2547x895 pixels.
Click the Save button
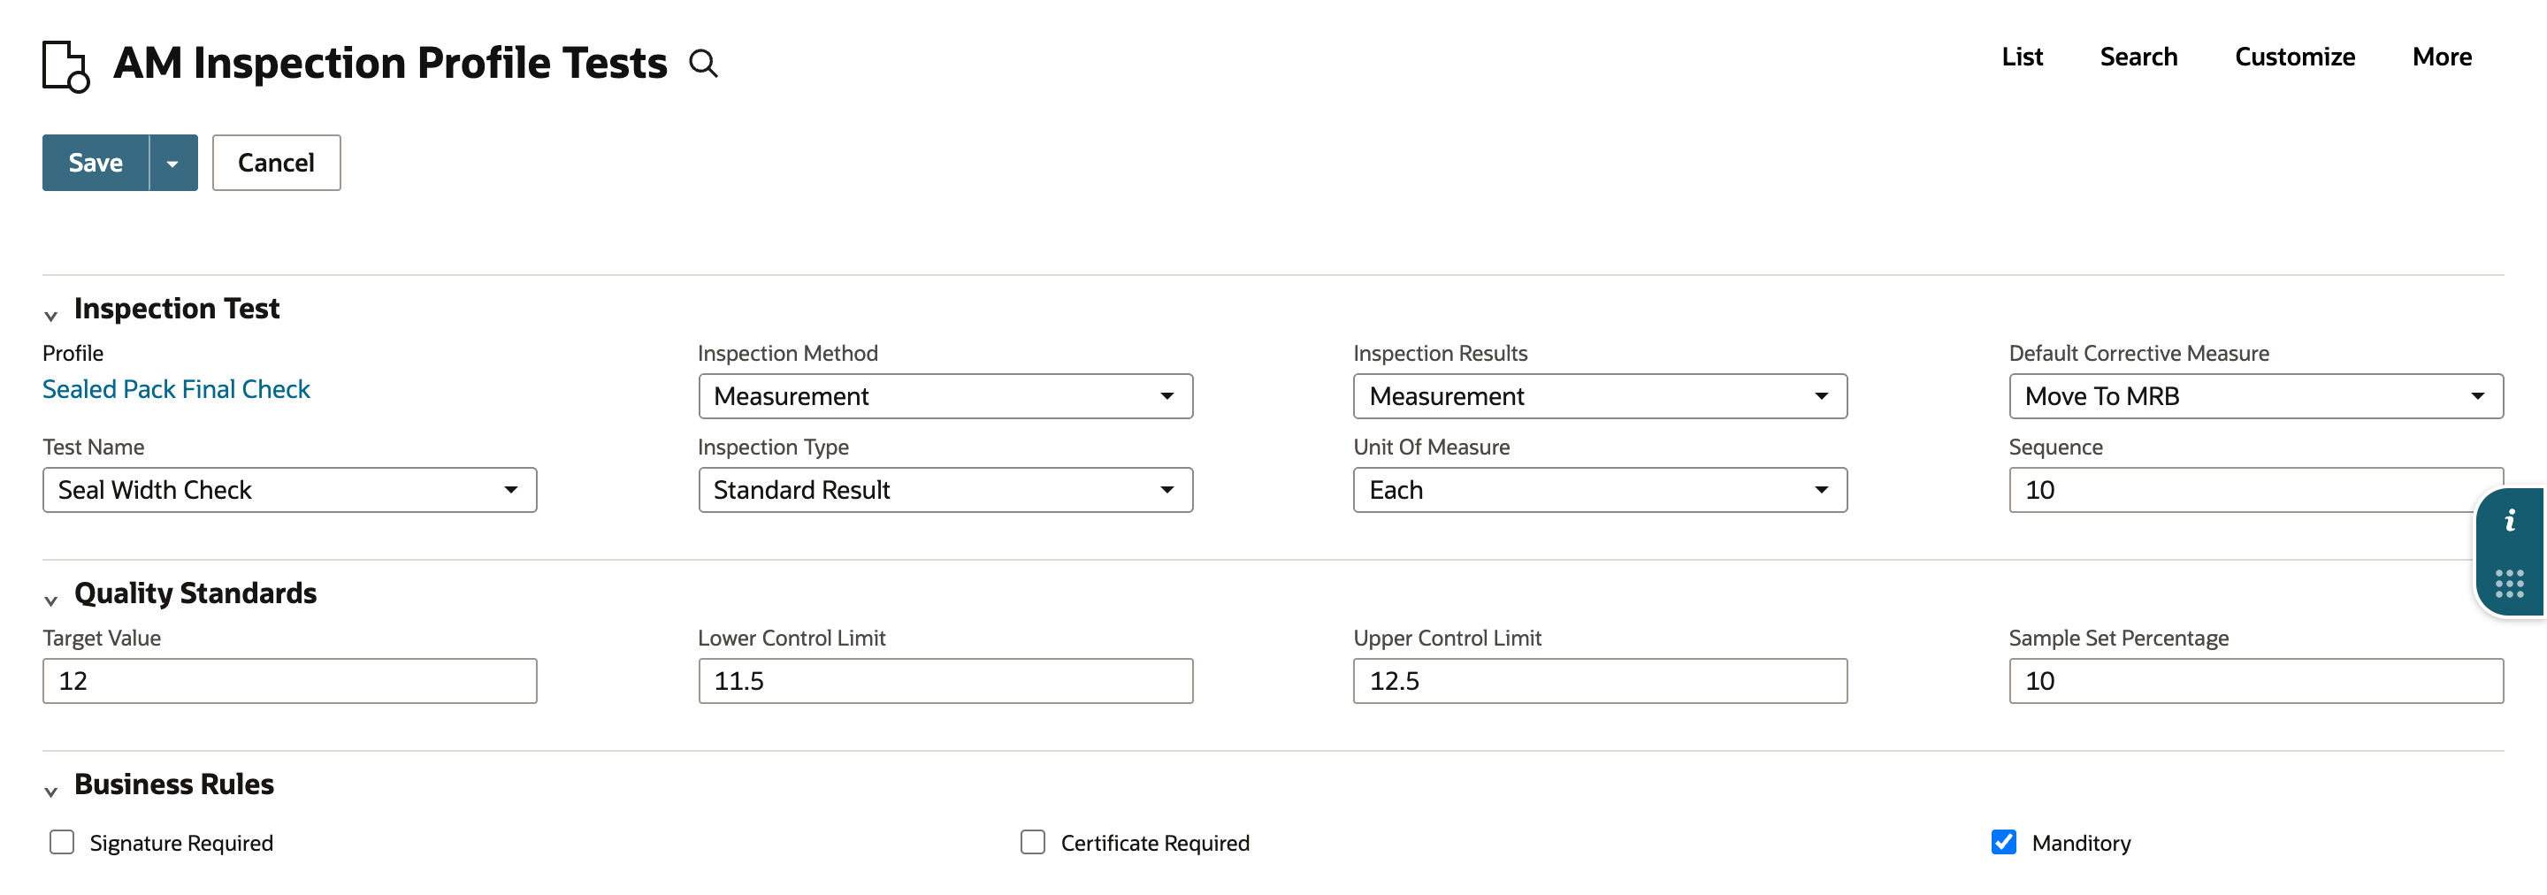point(96,162)
